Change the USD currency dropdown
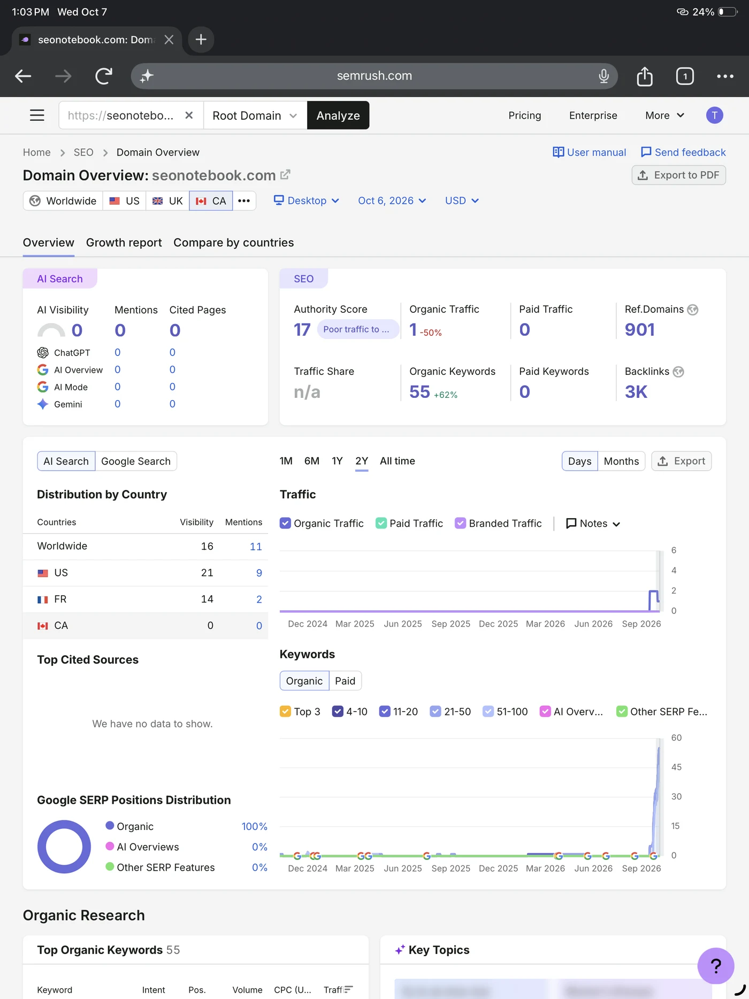The image size is (749, 999). point(462,201)
